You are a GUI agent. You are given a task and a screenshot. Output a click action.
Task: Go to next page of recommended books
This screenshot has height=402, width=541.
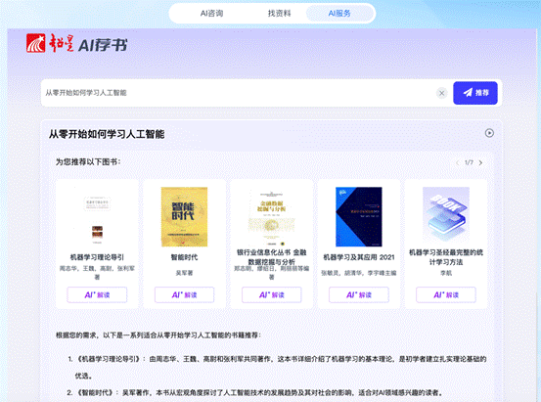[x=480, y=162]
